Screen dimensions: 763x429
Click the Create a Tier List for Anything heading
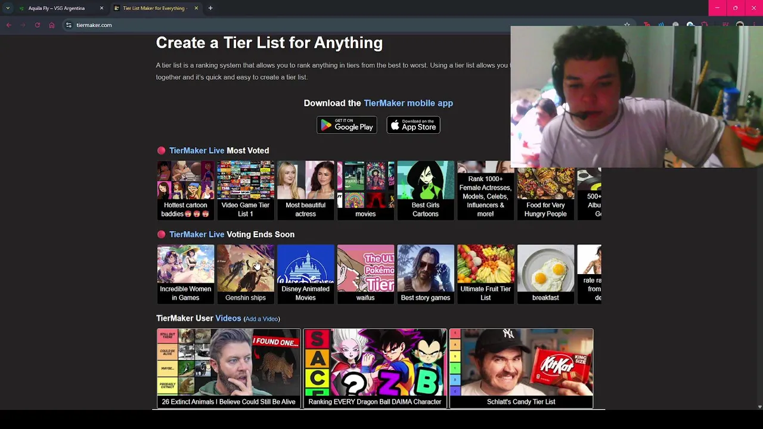coord(269,43)
